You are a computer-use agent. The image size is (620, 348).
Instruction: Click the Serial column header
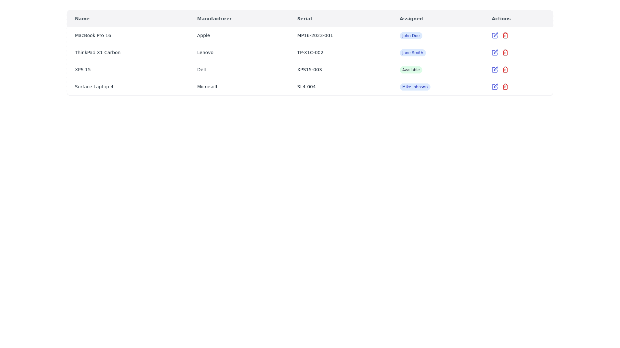tap(304, 19)
